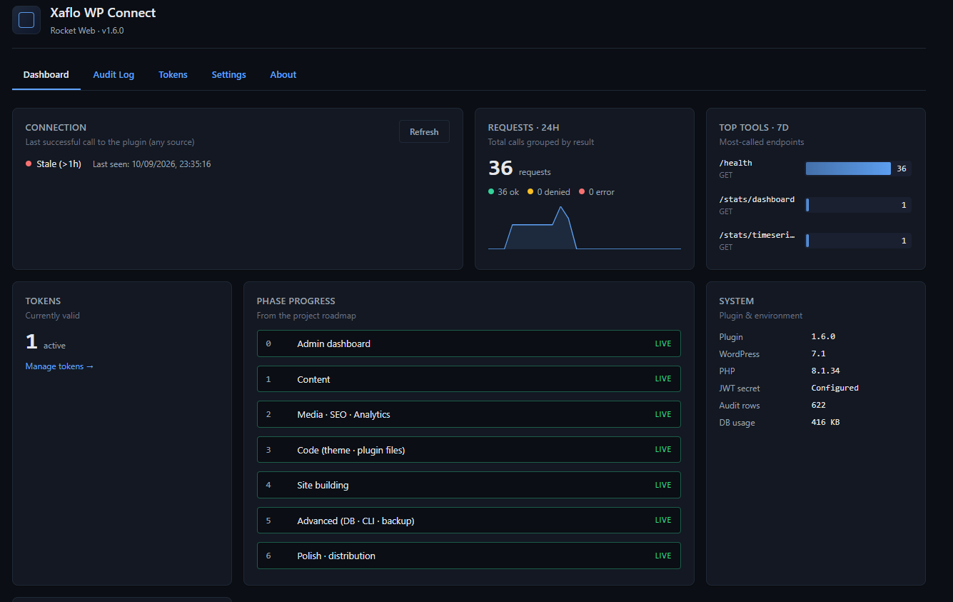The height and width of the screenshot is (602, 953).
Task: Click the Last seen timestamp text
Action: 152,164
